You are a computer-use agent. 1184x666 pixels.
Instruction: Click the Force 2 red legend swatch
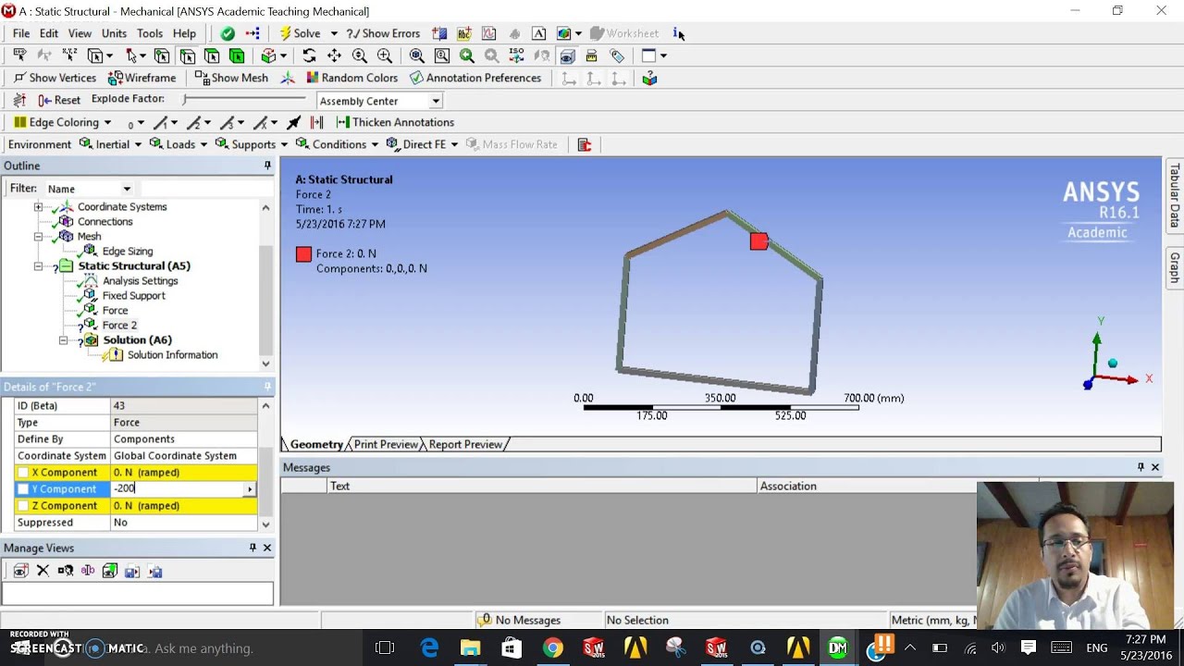point(303,254)
